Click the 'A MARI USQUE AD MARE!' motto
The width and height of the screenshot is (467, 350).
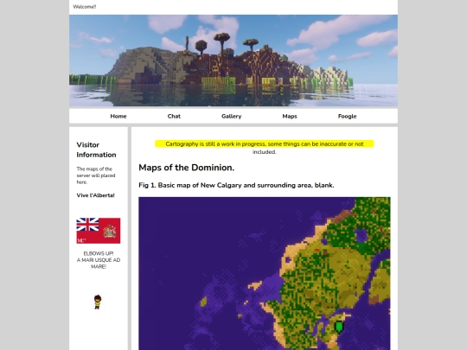click(99, 263)
